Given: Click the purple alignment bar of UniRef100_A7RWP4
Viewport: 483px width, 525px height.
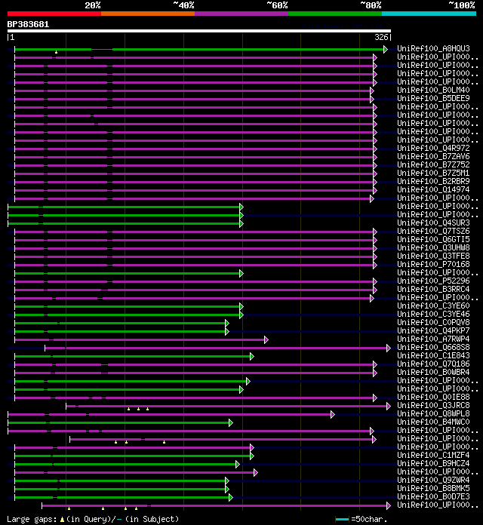Looking at the screenshot, I should click(140, 340).
